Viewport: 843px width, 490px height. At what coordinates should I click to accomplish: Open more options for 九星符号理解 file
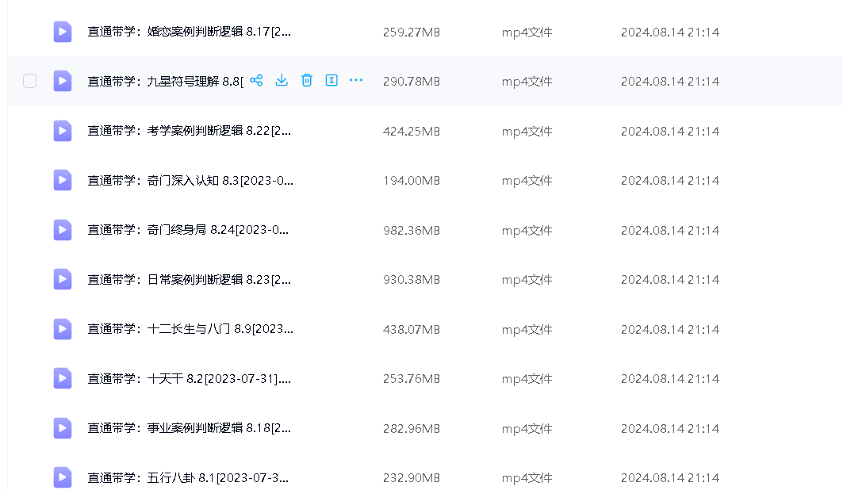[x=356, y=80]
